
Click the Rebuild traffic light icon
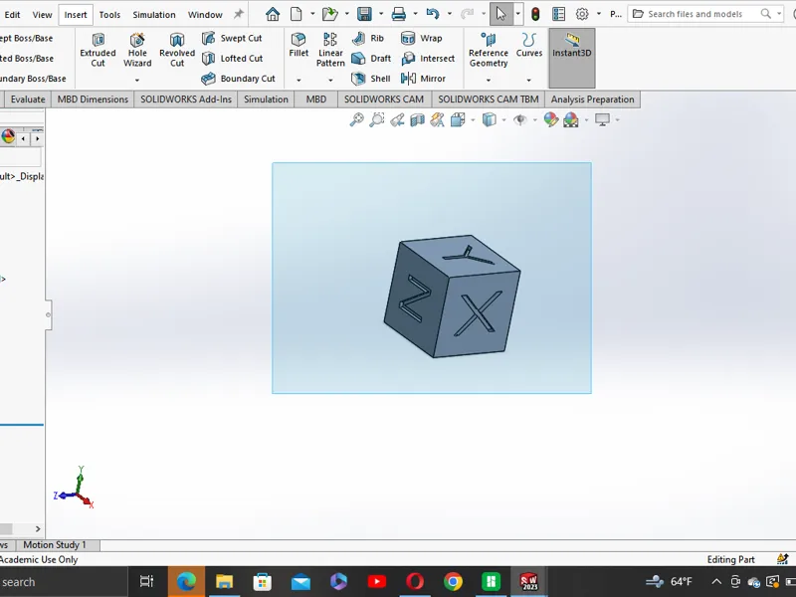point(535,14)
